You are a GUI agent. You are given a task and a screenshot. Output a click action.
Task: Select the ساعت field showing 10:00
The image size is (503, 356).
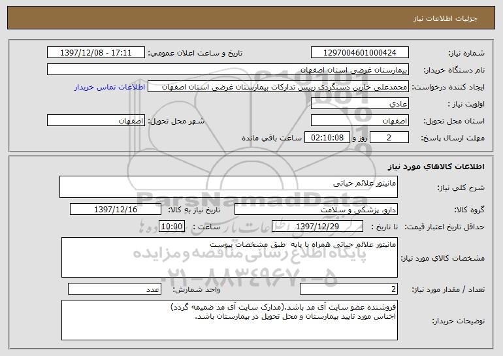tap(172, 227)
